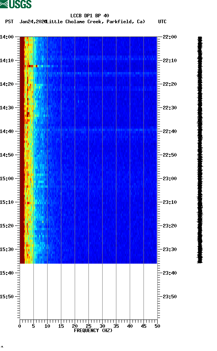Click the seismogram waveform trace
The image size is (217, 351).
tap(200, 150)
